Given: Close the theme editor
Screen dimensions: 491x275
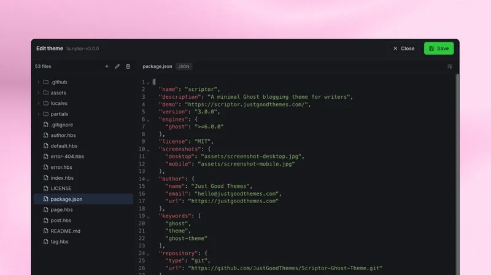Looking at the screenshot, I should click(404, 48).
